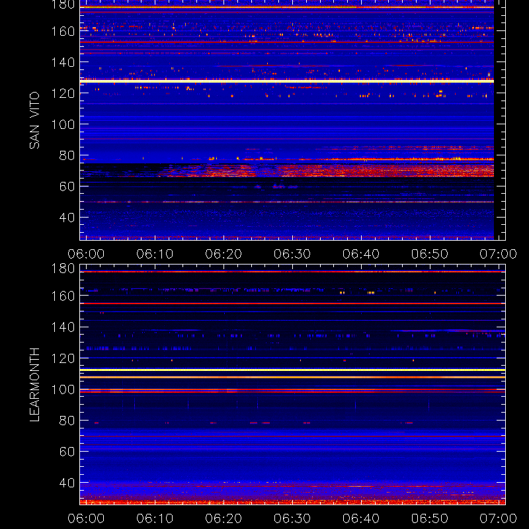Viewport: 529px width, 529px height.
Task: Select the 140 tick label on Learmonth plot
Action: click(63, 327)
